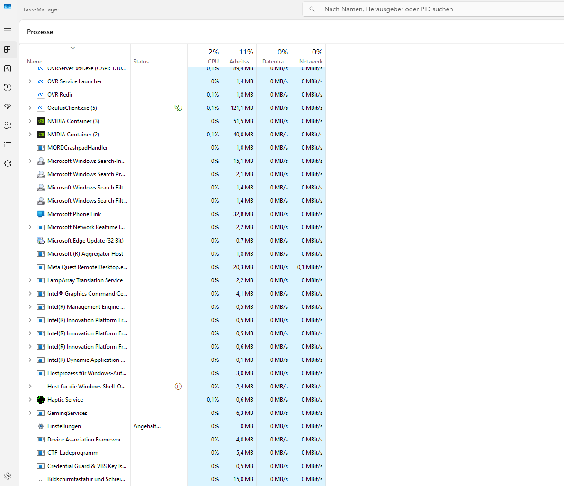Open the Details list sidebar icon
The width and height of the screenshot is (564, 486).
coord(8,144)
